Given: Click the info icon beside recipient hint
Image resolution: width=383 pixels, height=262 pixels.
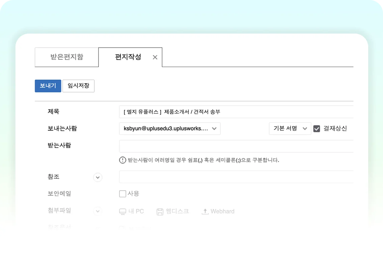Looking at the screenshot, I should 123,160.
